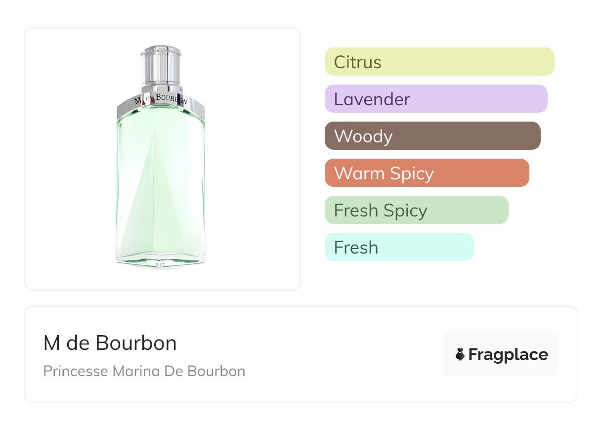The height and width of the screenshot is (427, 602).
Task: Click the Fragplace perfume bottle logo icon
Action: [460, 354]
